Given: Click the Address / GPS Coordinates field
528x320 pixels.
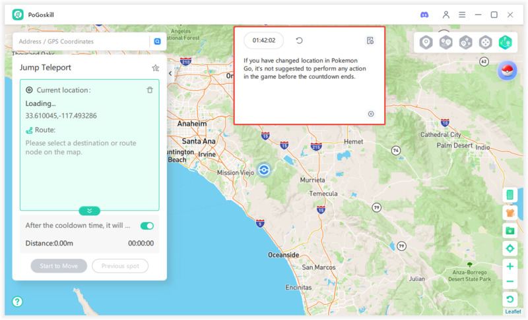Looking at the screenshot, I should point(81,41).
